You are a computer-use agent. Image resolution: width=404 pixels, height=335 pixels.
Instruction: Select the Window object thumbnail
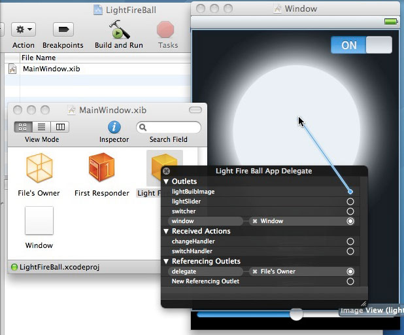pyautogui.click(x=39, y=220)
